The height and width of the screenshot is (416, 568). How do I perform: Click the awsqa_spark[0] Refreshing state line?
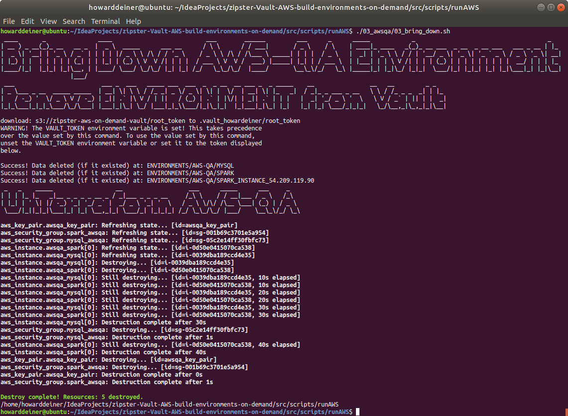(x=127, y=248)
